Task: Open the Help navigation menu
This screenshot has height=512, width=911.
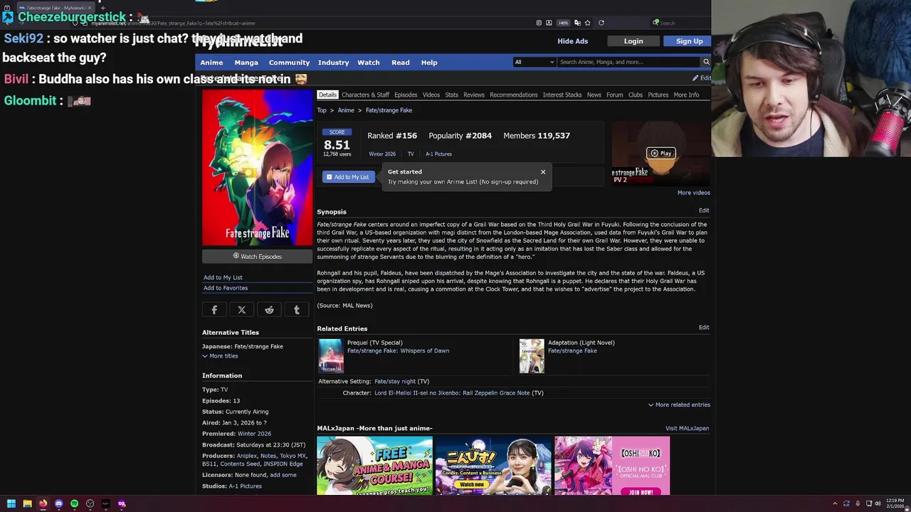Action: tap(429, 63)
